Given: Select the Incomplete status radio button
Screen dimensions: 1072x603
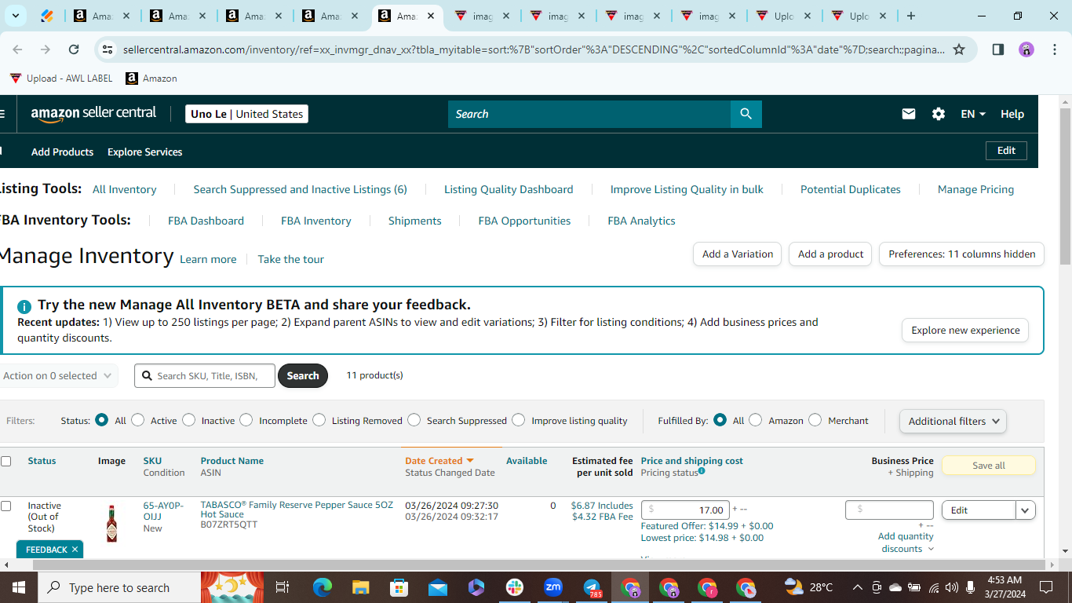Looking at the screenshot, I should coord(246,420).
